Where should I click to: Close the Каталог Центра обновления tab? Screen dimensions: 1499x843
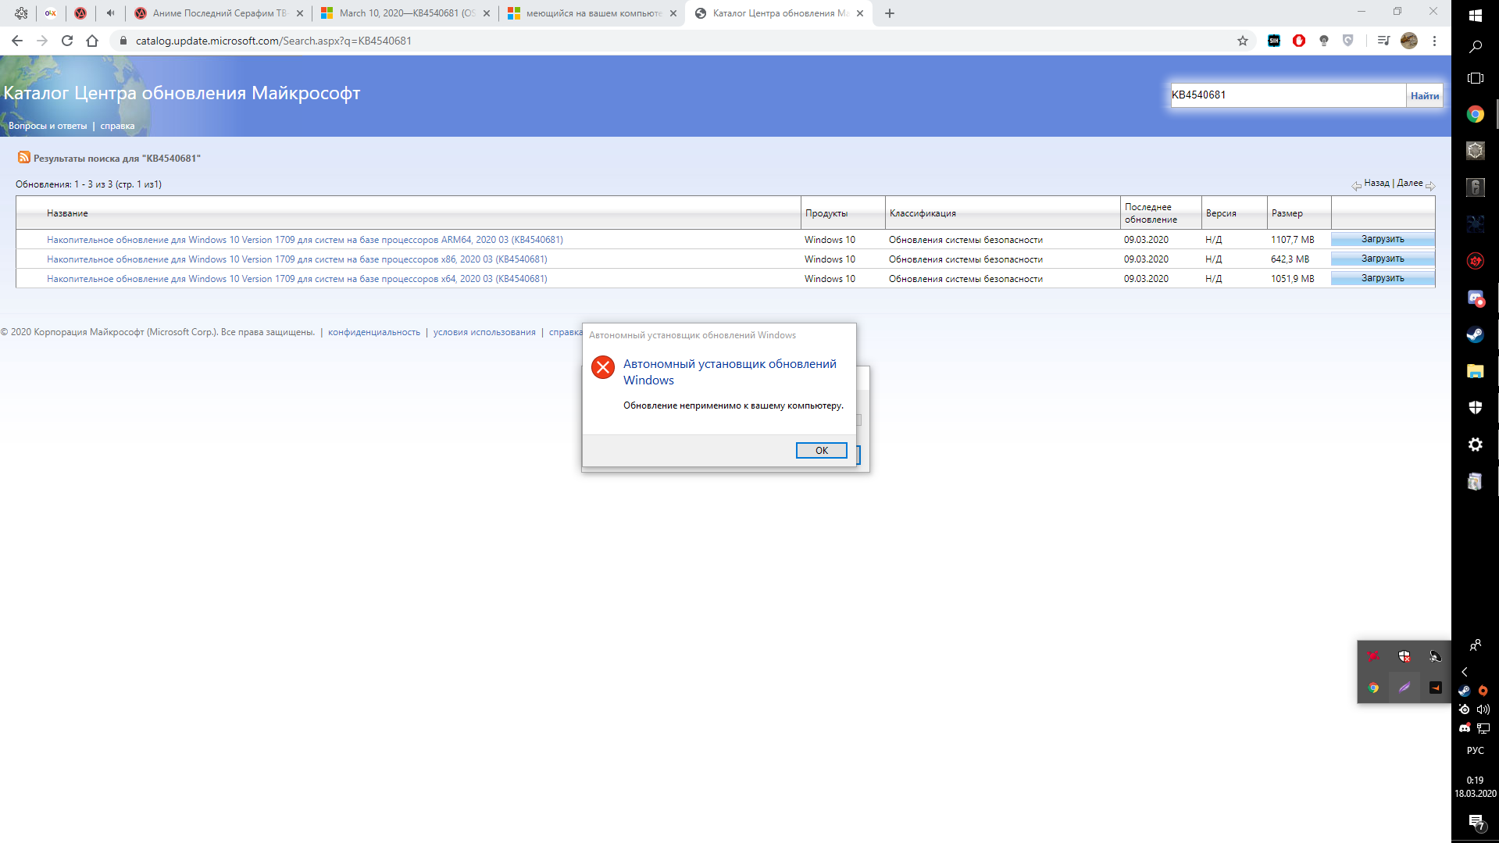click(x=860, y=13)
